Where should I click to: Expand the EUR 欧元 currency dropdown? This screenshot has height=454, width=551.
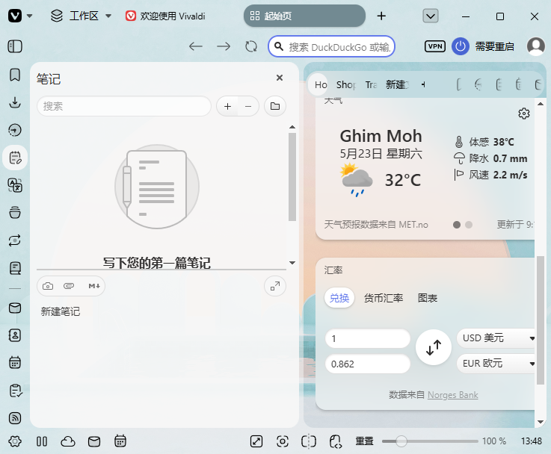496,364
